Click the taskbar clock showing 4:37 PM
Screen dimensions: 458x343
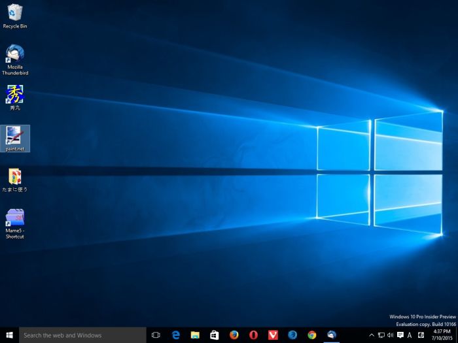442,335
